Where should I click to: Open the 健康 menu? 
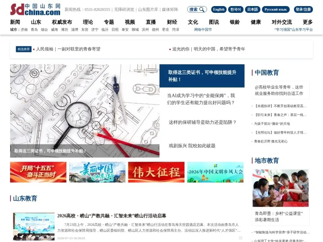click(x=256, y=22)
